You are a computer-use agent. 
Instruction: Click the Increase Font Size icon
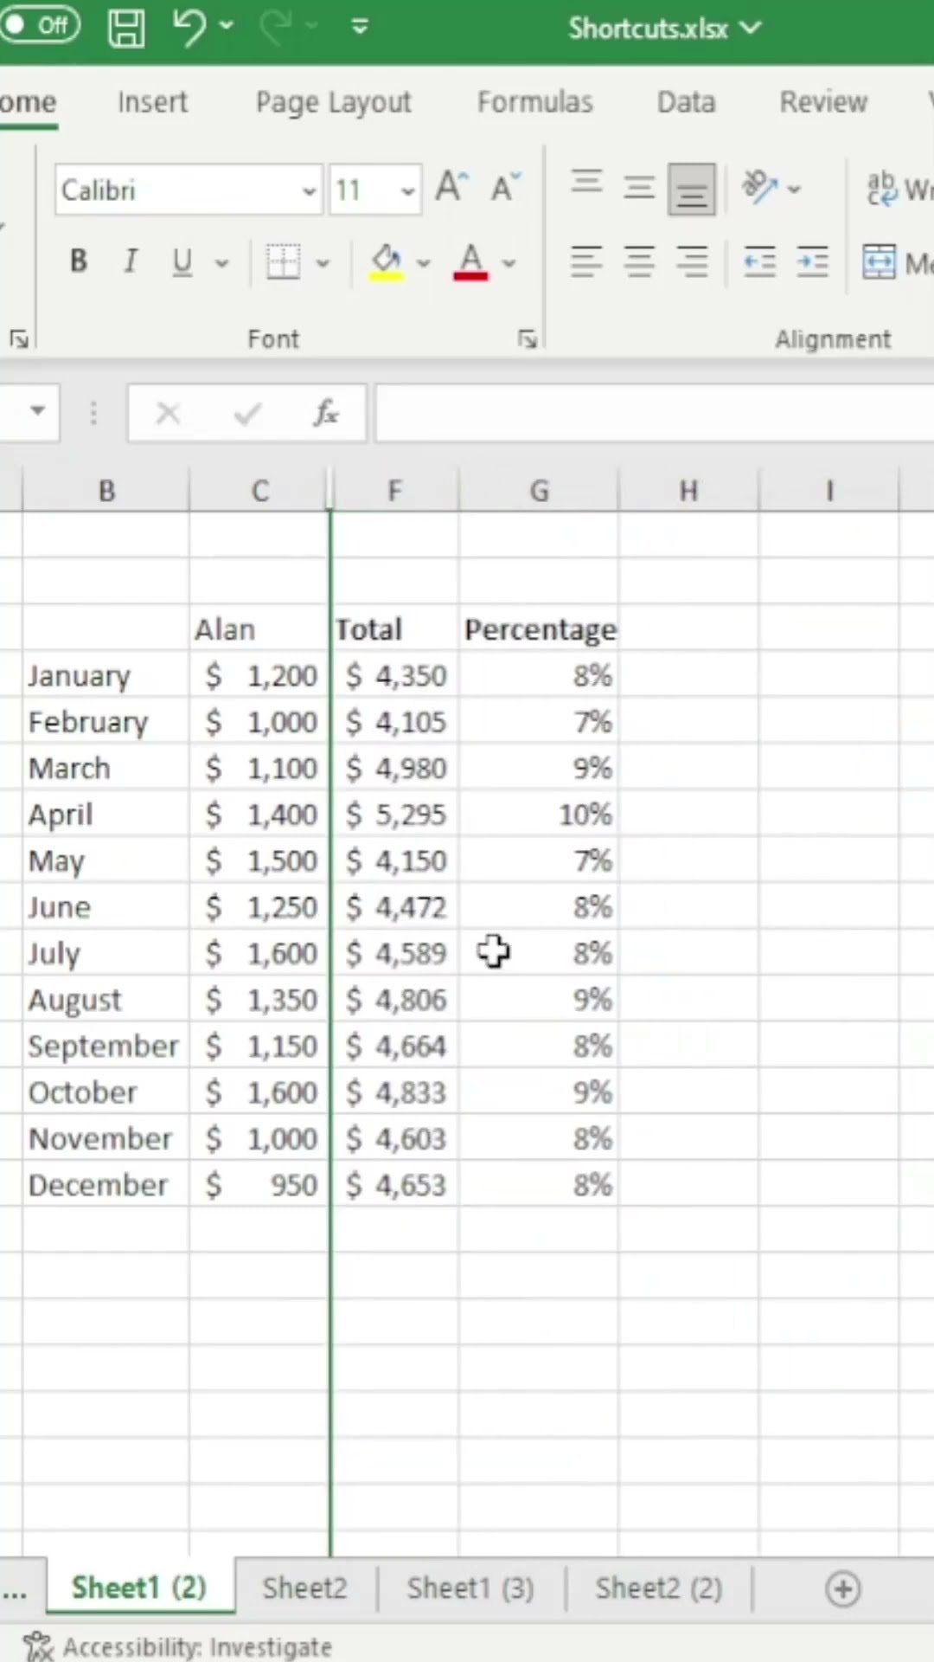[x=451, y=188]
